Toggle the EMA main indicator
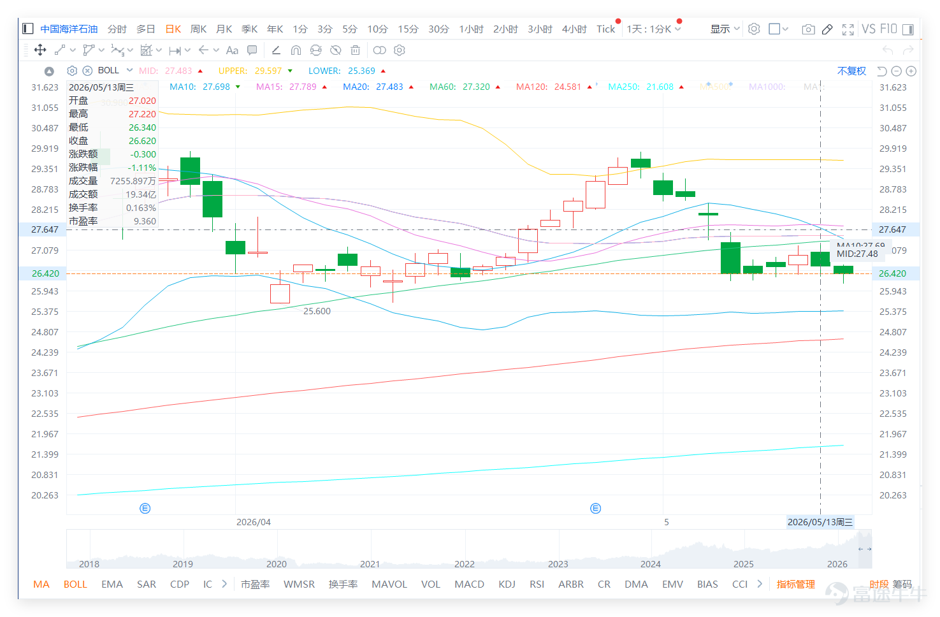The width and height of the screenshot is (940, 617). (112, 584)
